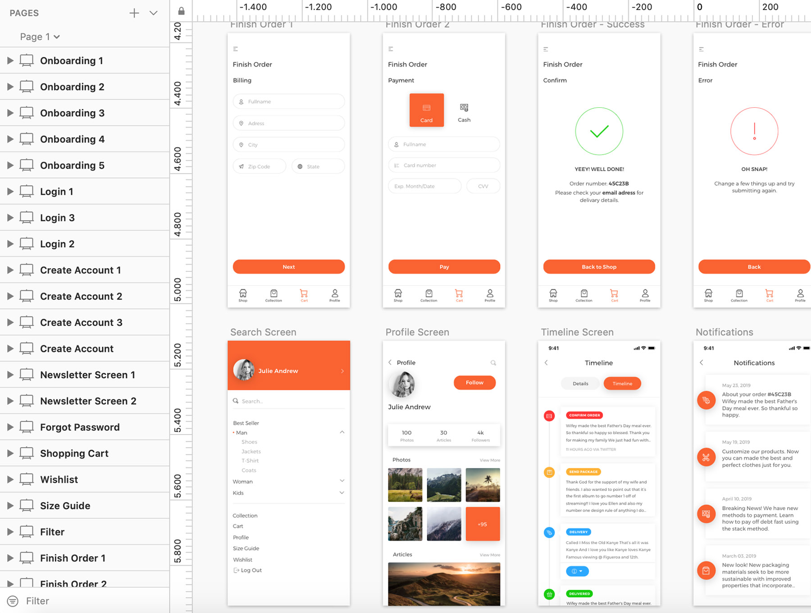Click the Shop icon in Finish Order Success navbar
Image resolution: width=811 pixels, height=613 pixels.
tap(553, 294)
